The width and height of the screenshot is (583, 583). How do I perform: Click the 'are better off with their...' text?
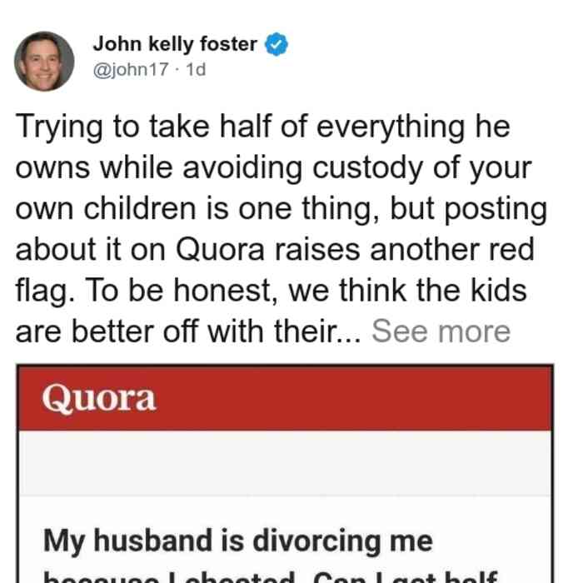pos(188,331)
